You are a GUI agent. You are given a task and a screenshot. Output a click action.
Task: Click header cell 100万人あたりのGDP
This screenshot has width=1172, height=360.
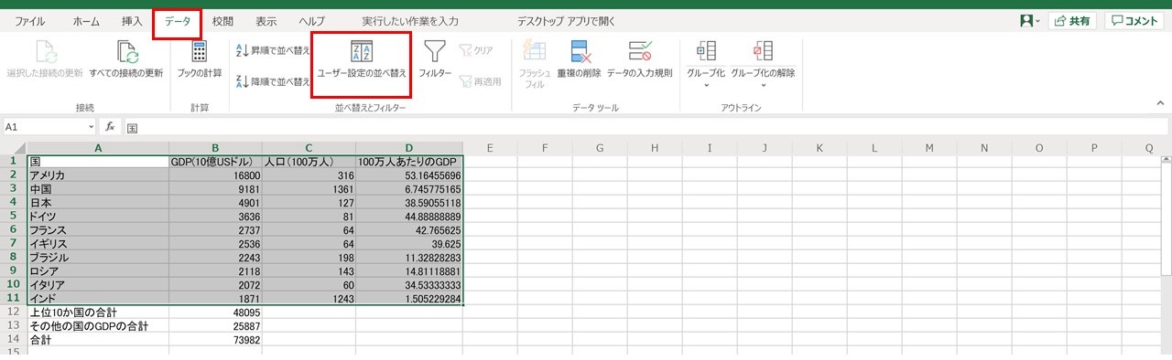pos(409,161)
